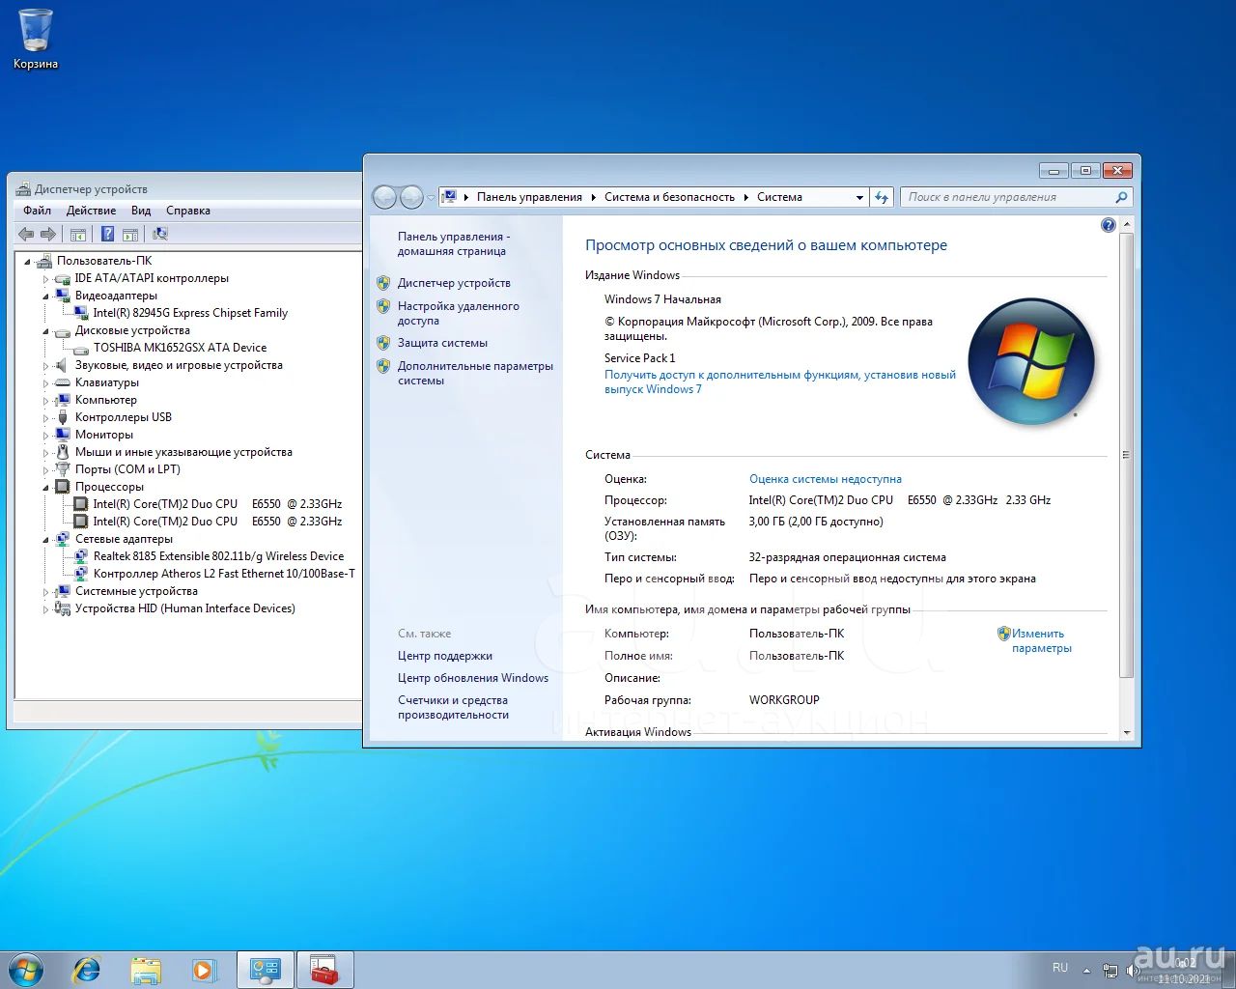Expand the Контроллеры USB node

(45, 418)
